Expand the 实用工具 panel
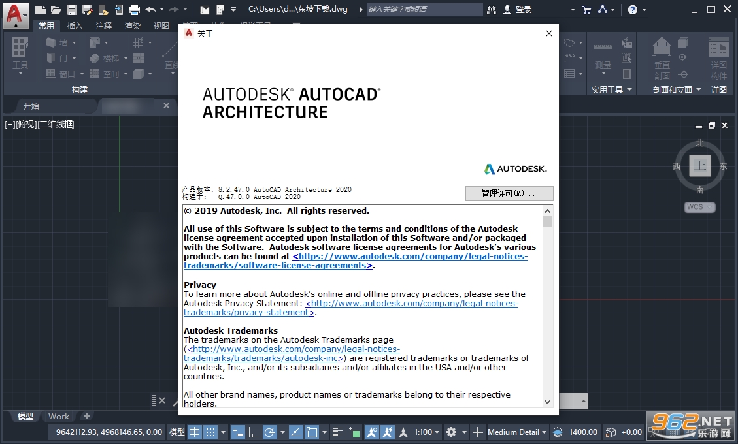The width and height of the screenshot is (738, 444). [x=611, y=89]
